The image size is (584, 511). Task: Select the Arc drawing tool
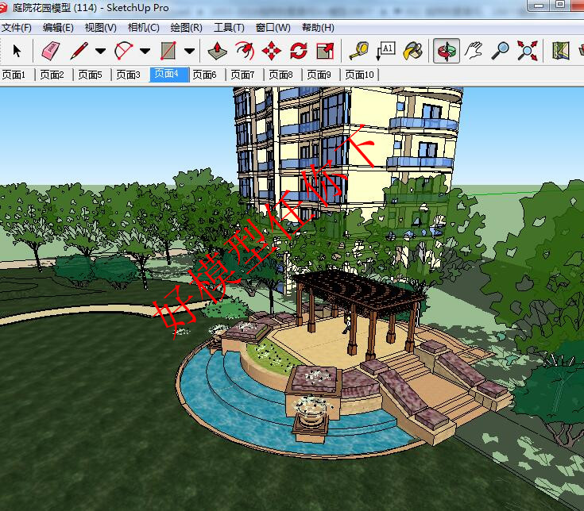pyautogui.click(x=124, y=51)
